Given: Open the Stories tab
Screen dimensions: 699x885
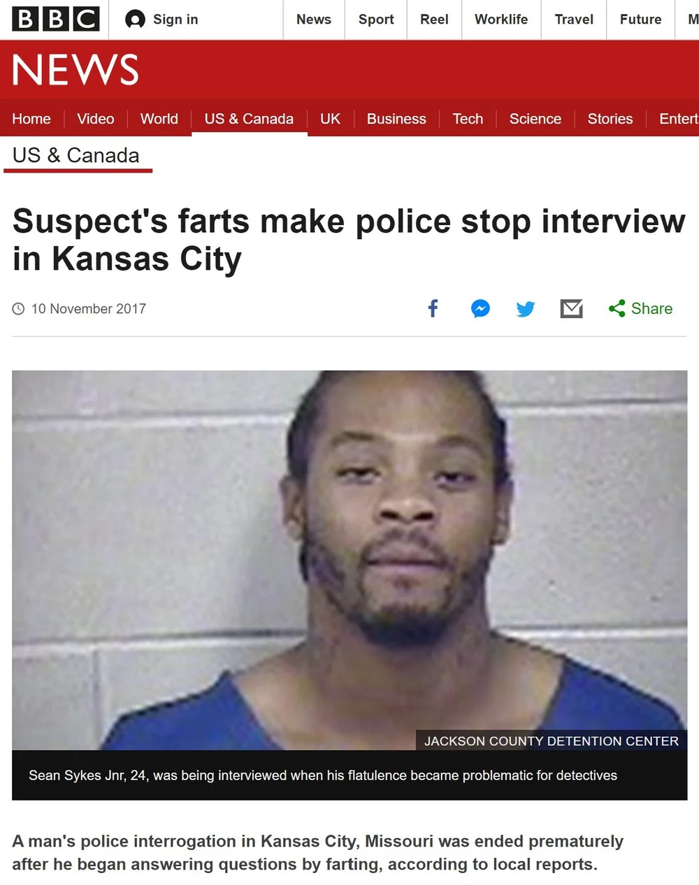Looking at the screenshot, I should click(610, 119).
